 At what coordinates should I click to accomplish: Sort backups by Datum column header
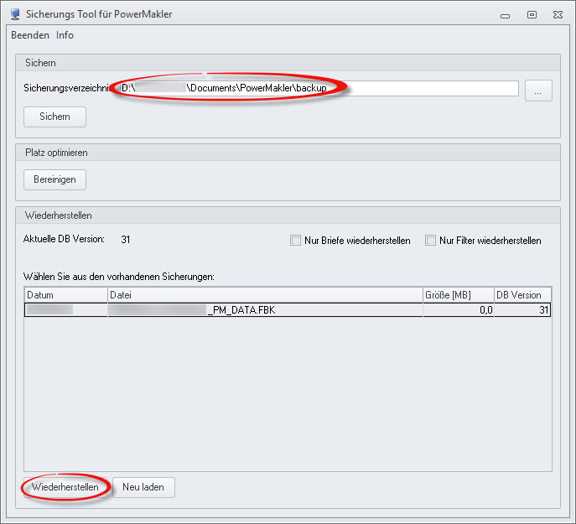click(66, 295)
